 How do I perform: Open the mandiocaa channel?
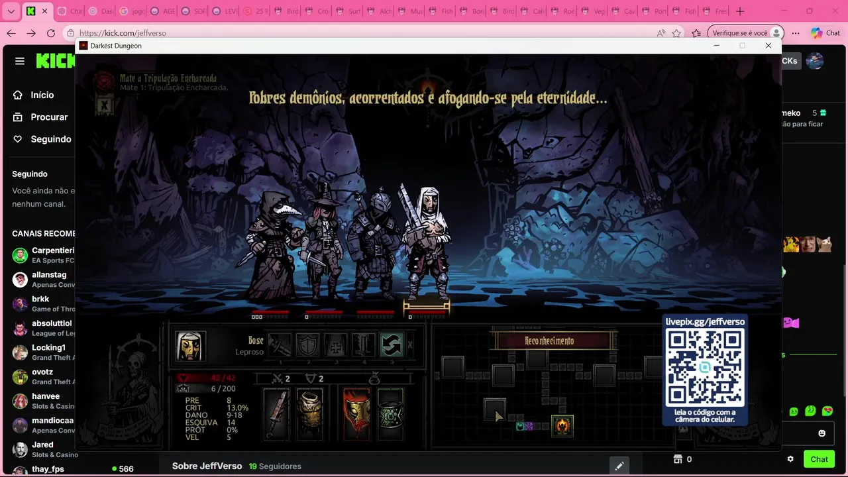coord(43,425)
